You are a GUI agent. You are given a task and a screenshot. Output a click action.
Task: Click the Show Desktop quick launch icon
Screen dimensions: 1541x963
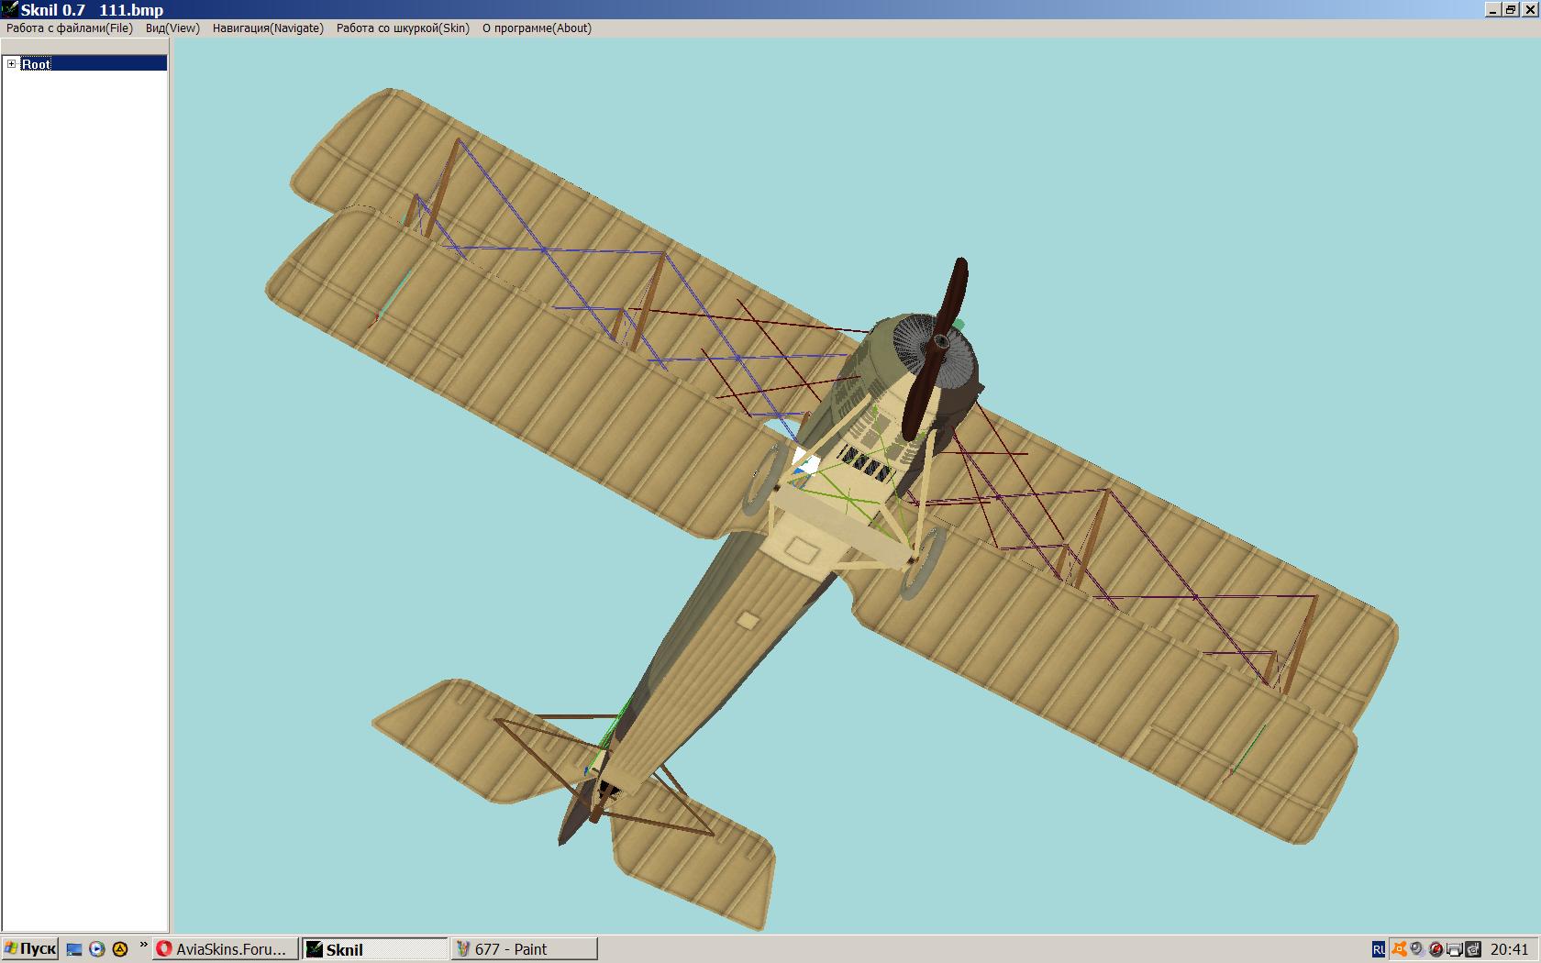[75, 949]
